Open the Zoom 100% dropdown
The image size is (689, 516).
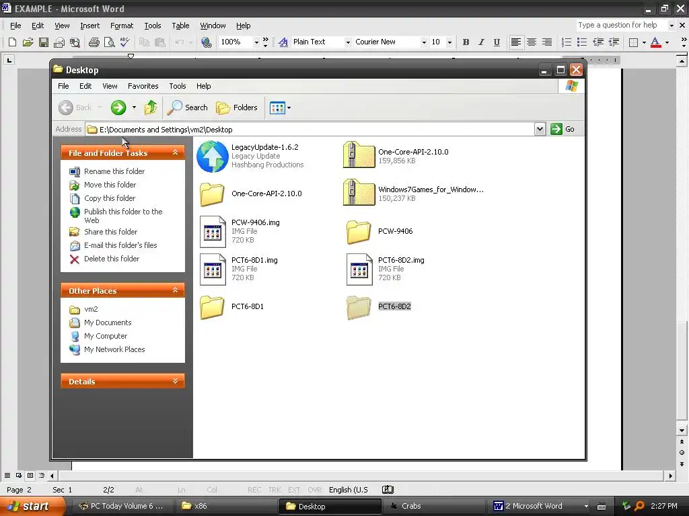[x=256, y=42]
